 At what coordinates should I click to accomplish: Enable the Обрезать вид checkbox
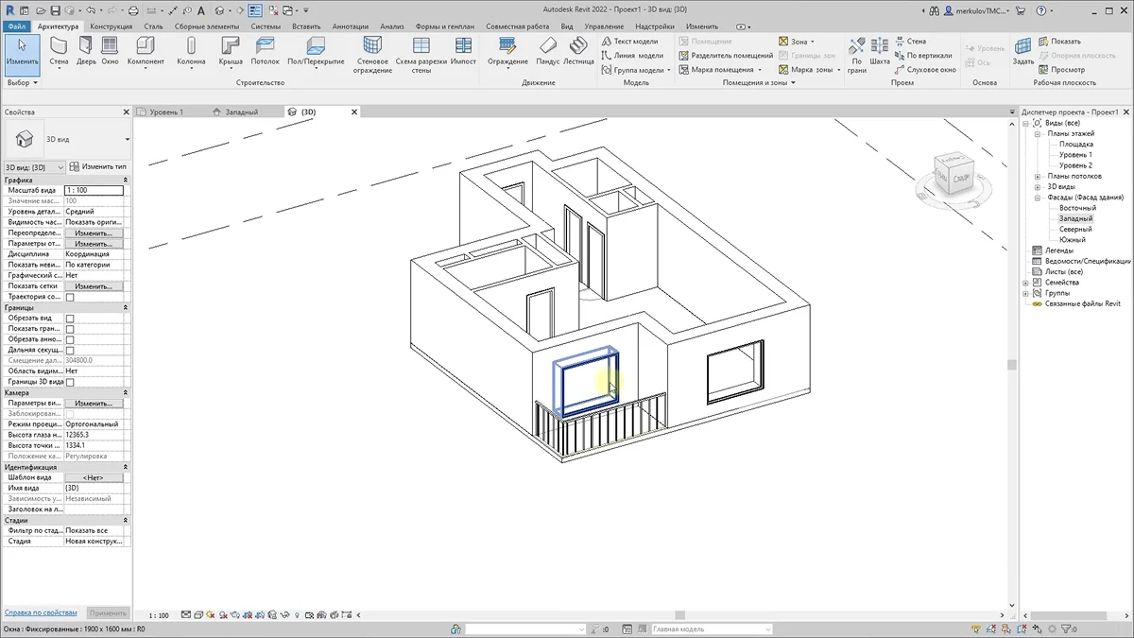(70, 319)
